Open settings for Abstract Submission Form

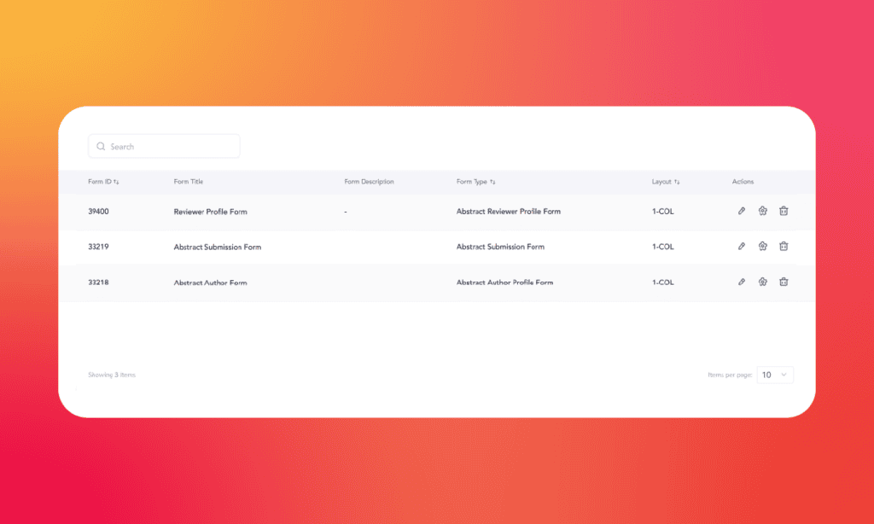[762, 246]
